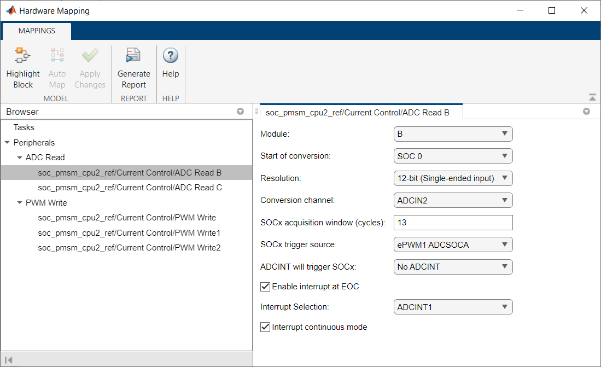Select the PWM Write1 tree item

click(x=129, y=233)
